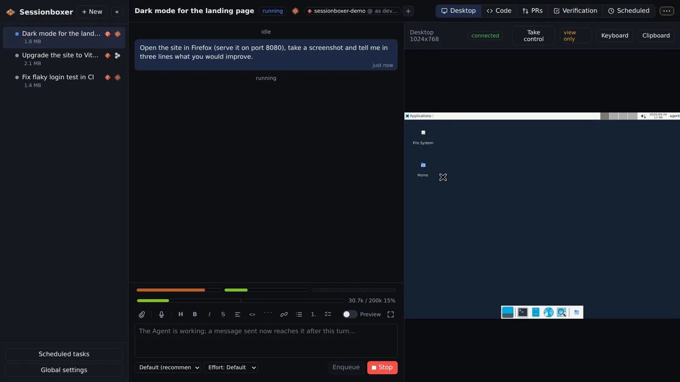Click into the message input field
This screenshot has height=382, width=680.
click(x=266, y=341)
